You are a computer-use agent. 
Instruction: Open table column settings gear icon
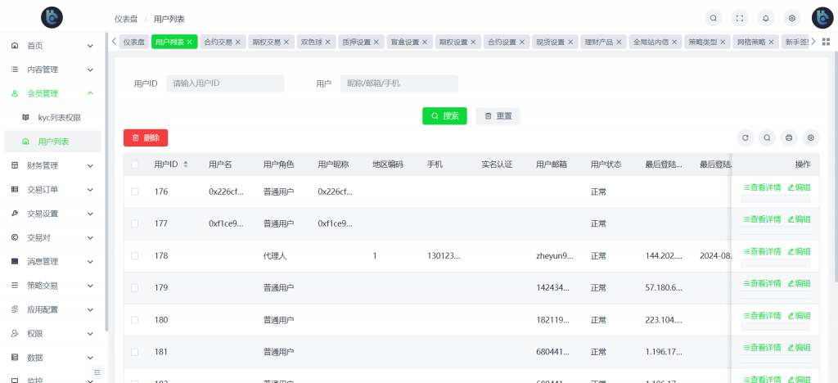(810, 137)
